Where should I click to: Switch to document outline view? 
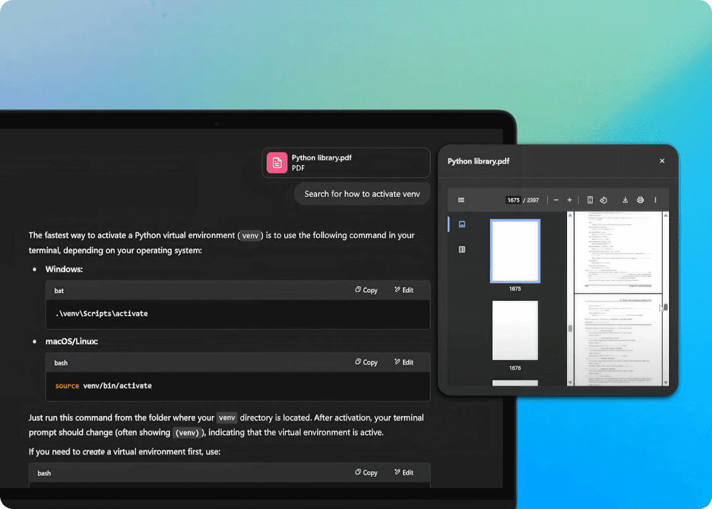click(461, 249)
